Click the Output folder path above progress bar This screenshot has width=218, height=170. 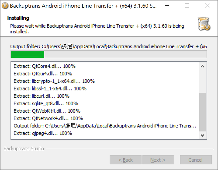point(109,46)
